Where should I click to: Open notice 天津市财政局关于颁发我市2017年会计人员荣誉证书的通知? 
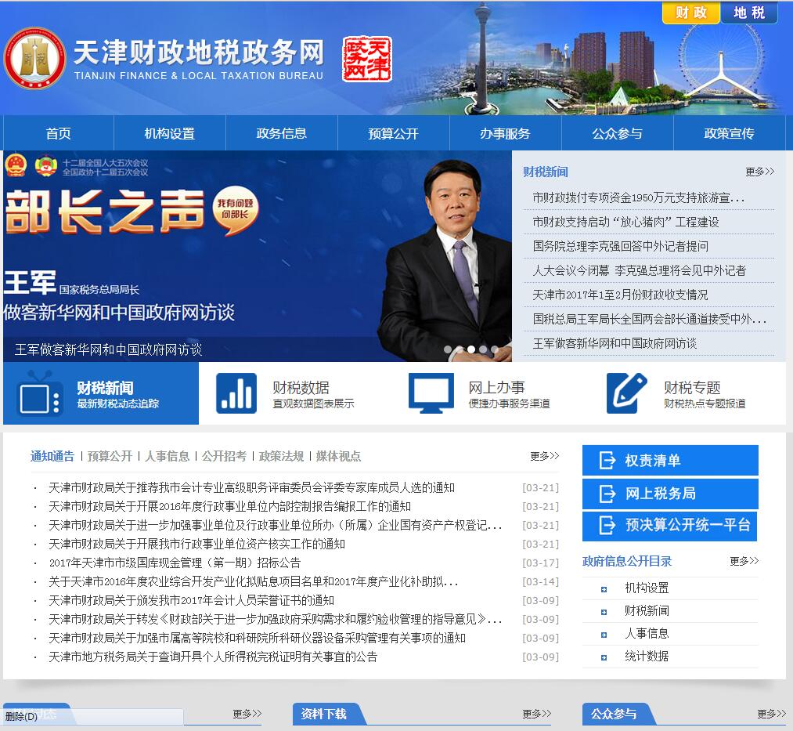point(191,600)
